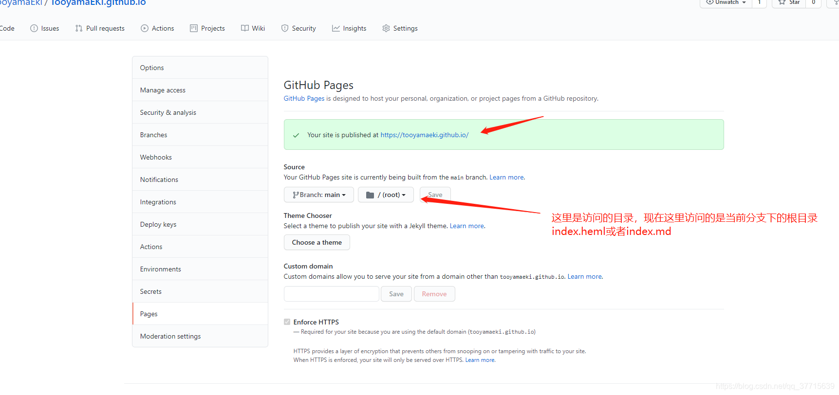Viewport: 839px width, 395px height.
Task: Click the GitHub Pages link in the description
Action: (x=304, y=98)
